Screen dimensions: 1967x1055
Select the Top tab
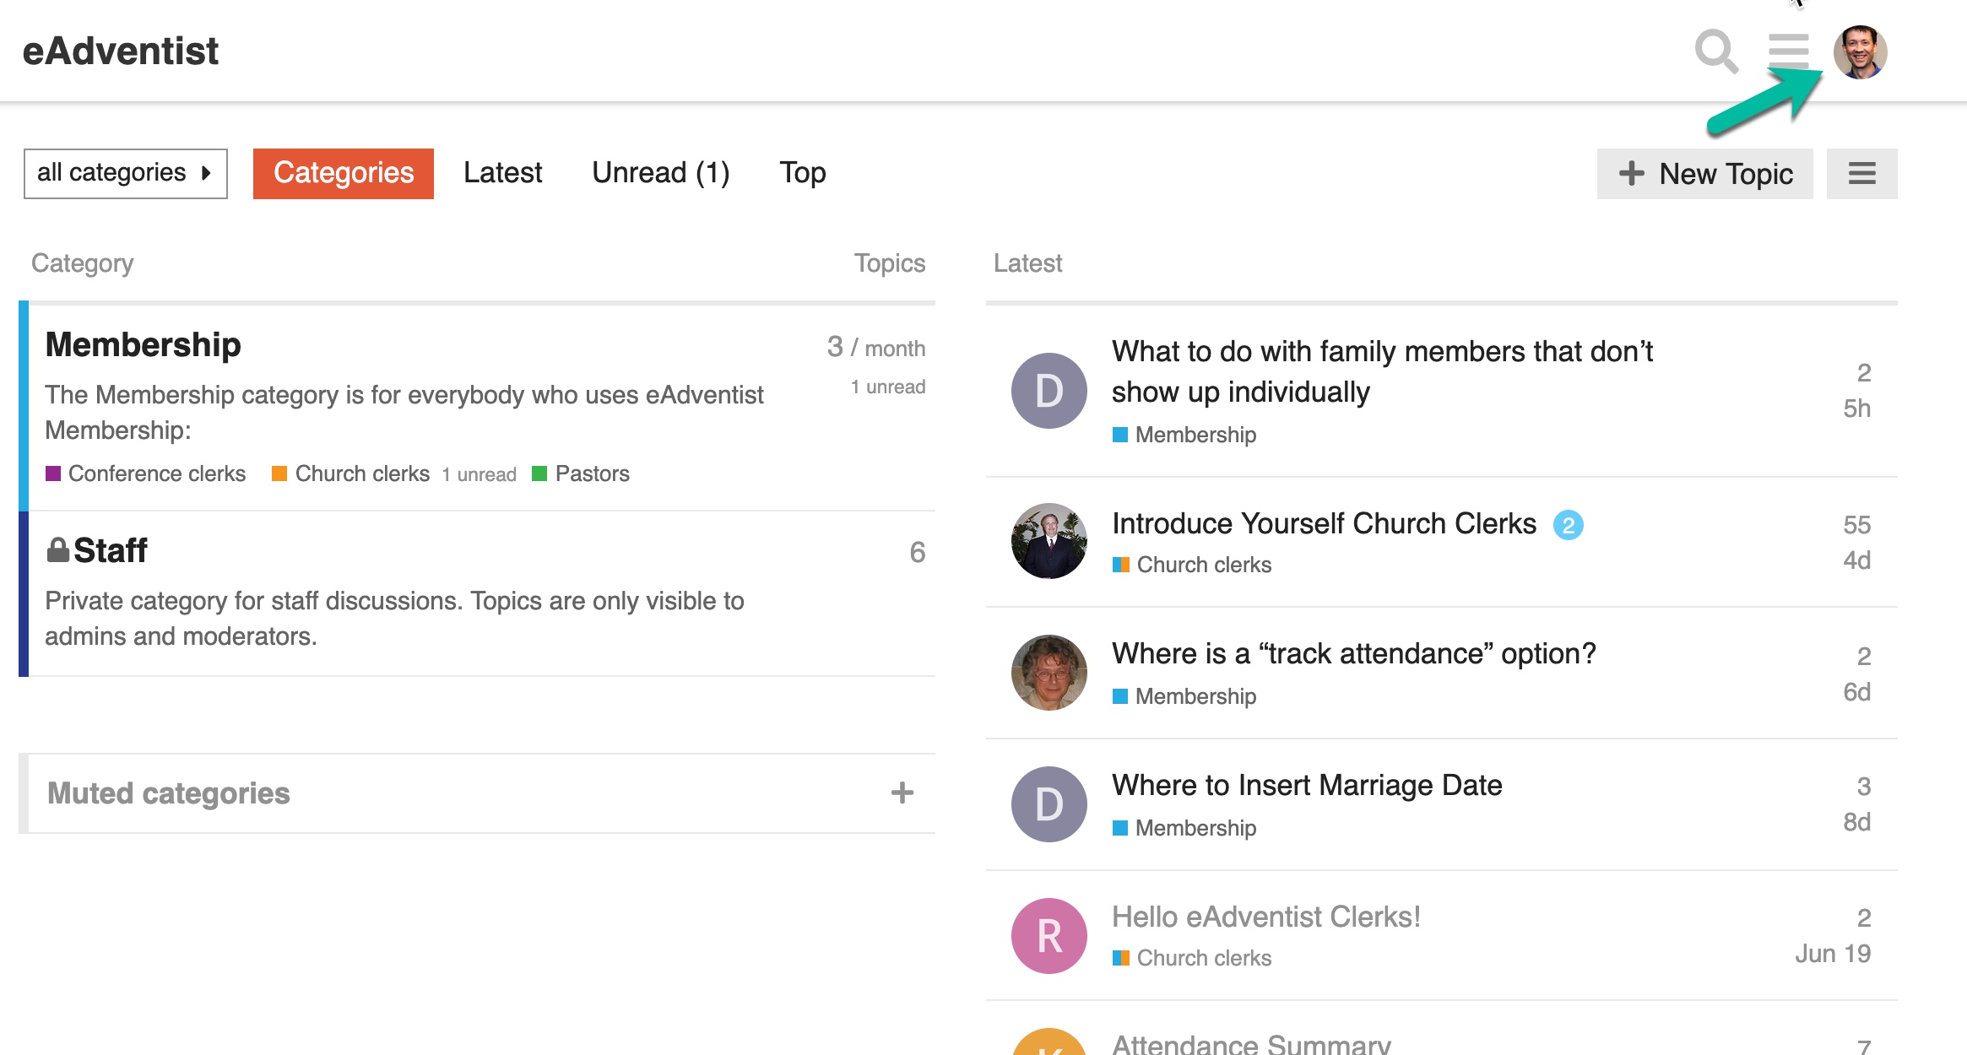tap(802, 173)
